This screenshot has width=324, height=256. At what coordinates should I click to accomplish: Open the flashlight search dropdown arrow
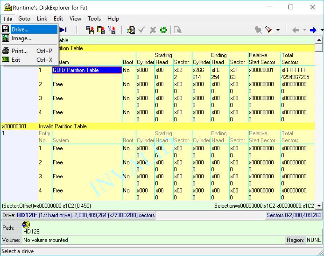[x=278, y=30]
